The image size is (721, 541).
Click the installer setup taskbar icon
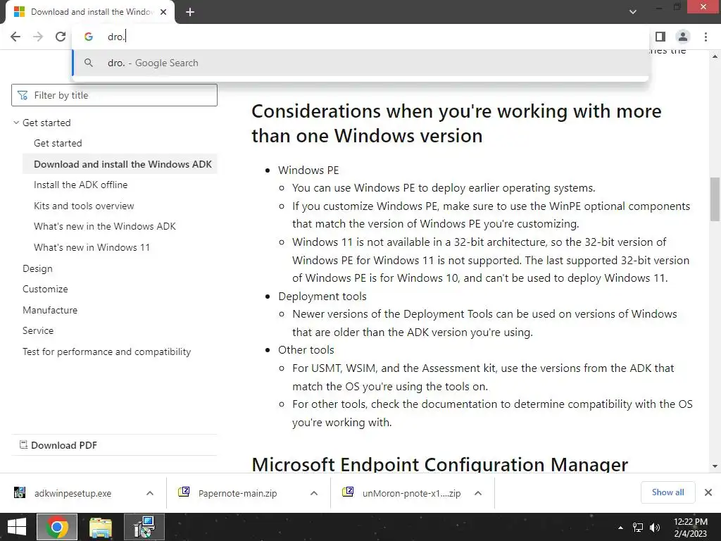[x=144, y=527]
